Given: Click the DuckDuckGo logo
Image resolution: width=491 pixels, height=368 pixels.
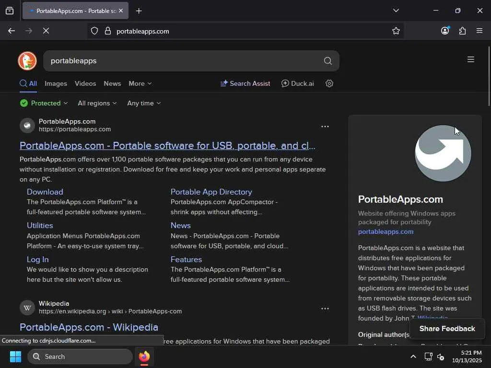Looking at the screenshot, I should pos(27,61).
